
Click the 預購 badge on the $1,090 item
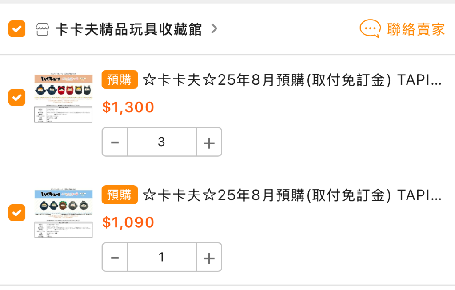120,195
